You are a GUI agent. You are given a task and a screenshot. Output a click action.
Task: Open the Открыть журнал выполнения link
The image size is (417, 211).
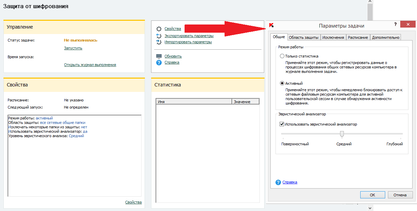click(90, 65)
